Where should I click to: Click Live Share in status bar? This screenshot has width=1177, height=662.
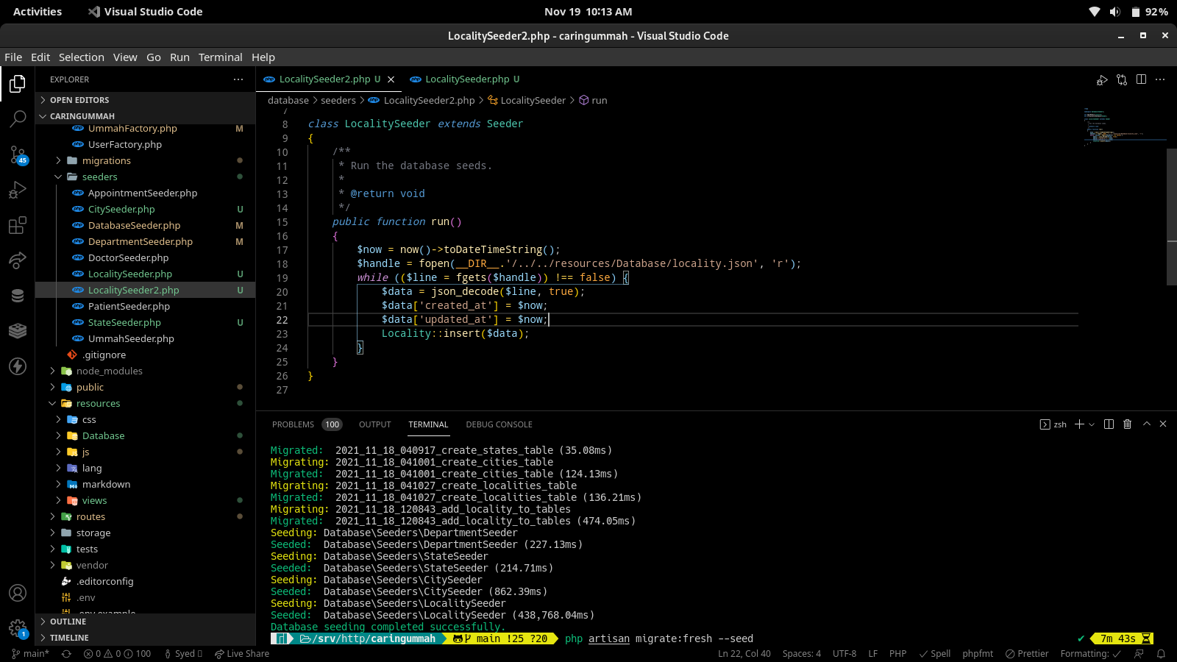pos(242,654)
